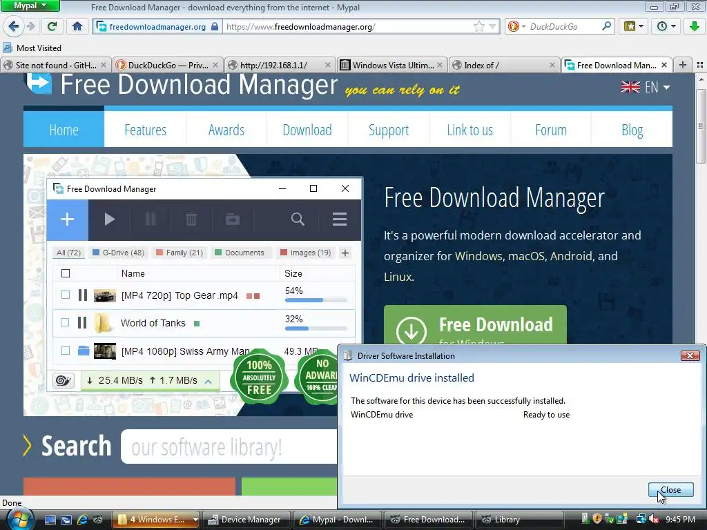Switch to the Device Manager taskbar button

tap(246, 520)
